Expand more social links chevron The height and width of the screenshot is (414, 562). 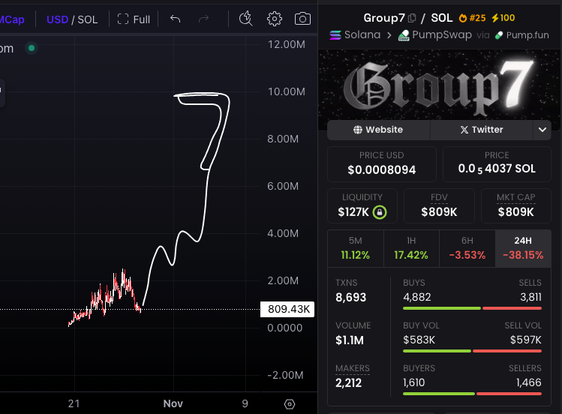(x=542, y=130)
